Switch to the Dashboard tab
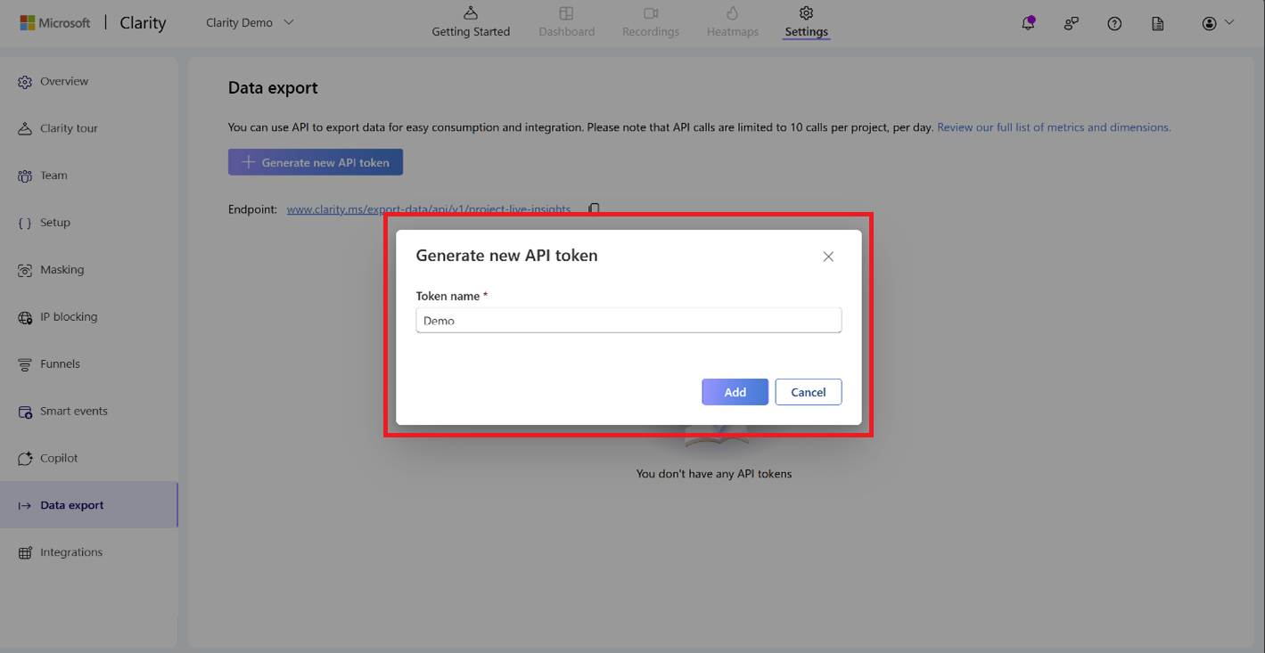 (566, 23)
